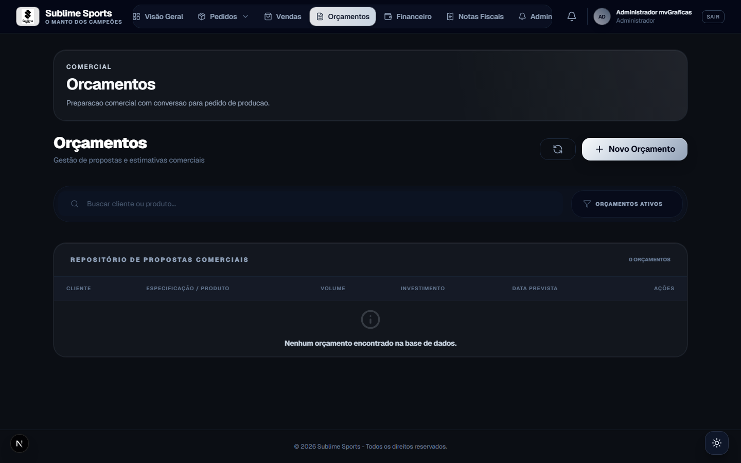This screenshot has height=463, width=741.
Task: Click the Administrador mvGraficas user name
Action: [x=654, y=12]
